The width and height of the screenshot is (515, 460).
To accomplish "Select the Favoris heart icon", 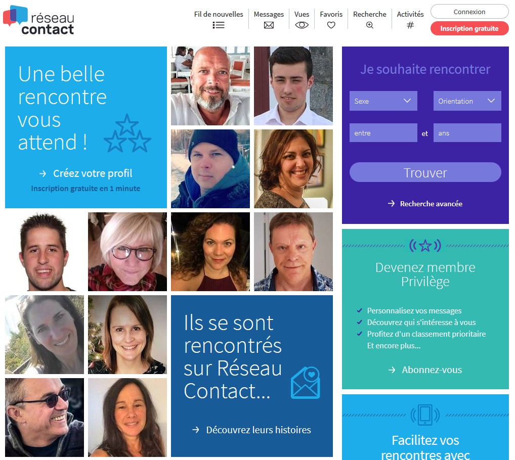I will (331, 25).
